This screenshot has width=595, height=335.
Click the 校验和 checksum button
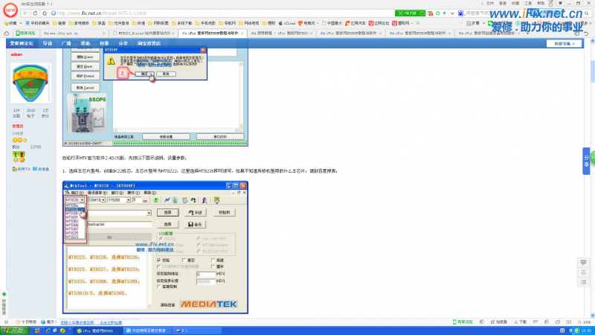223,212
